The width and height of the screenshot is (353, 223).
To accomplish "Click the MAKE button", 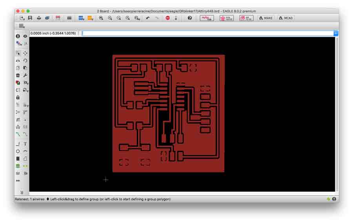I will (266, 18).
